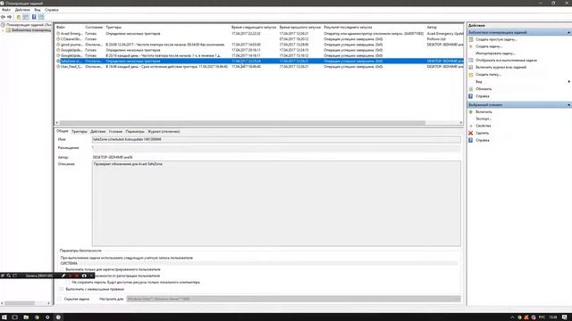Click the help icon under Выбранный элемент
The height and width of the screenshot is (321, 572).
[471, 140]
